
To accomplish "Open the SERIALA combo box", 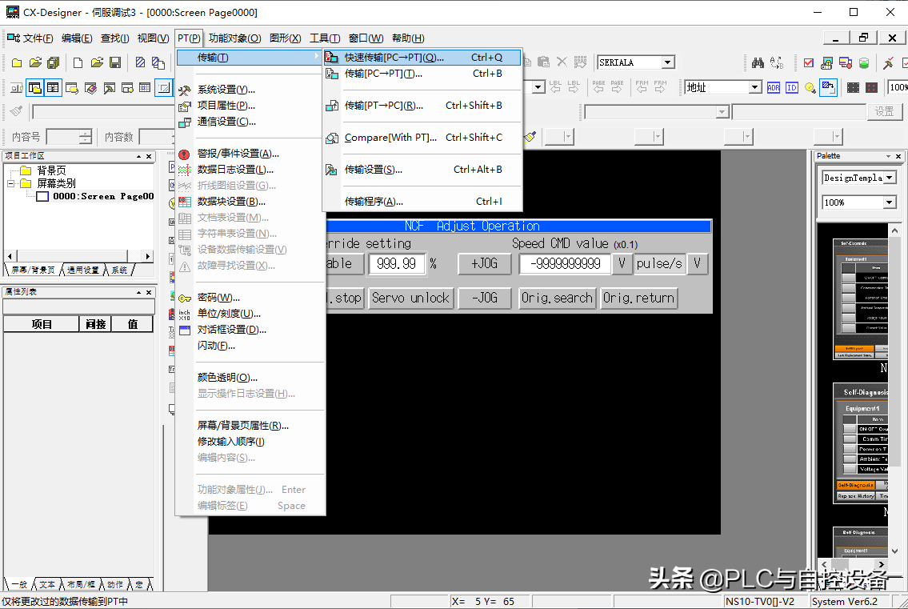I will 667,62.
